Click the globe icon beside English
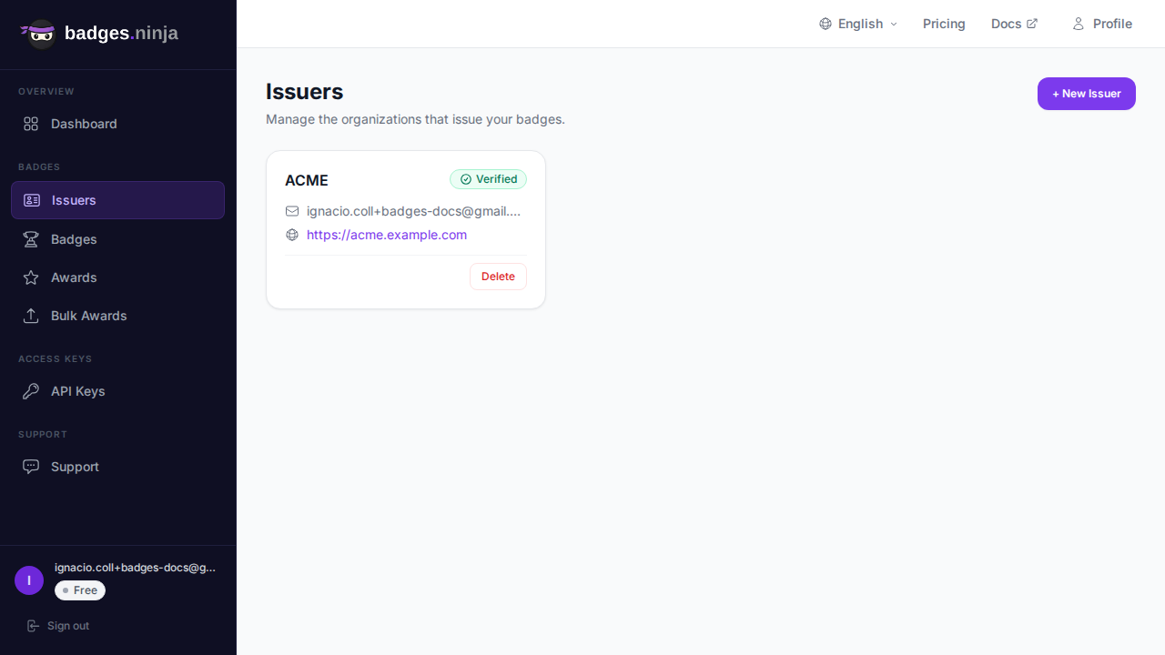The image size is (1165, 655). [x=826, y=24]
